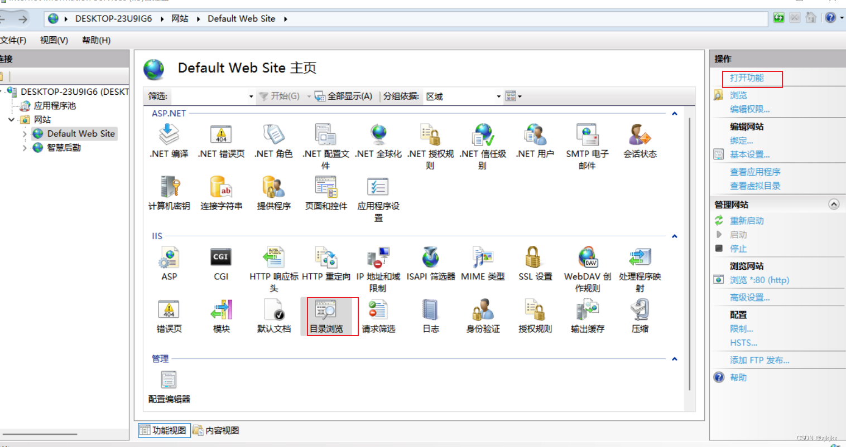Screen dimensions: 846x447
Task: Collapse the ASP.NET group section
Action: point(674,114)
